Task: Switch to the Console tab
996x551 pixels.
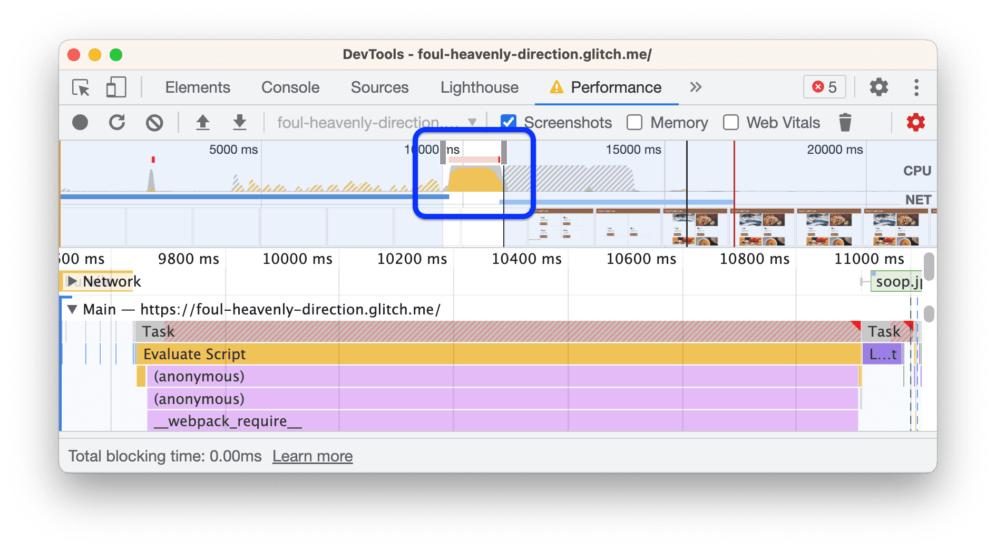Action: tap(290, 87)
